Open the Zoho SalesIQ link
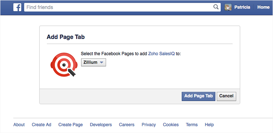 (x=161, y=53)
